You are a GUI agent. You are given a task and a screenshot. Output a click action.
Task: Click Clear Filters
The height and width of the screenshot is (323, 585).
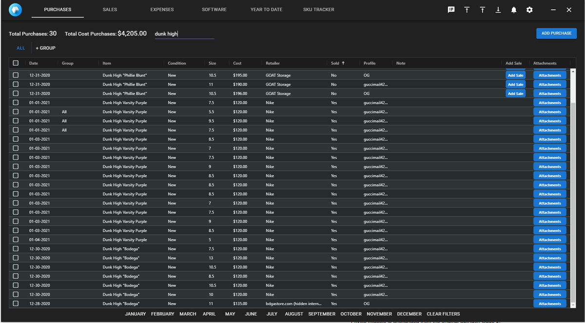443,314
